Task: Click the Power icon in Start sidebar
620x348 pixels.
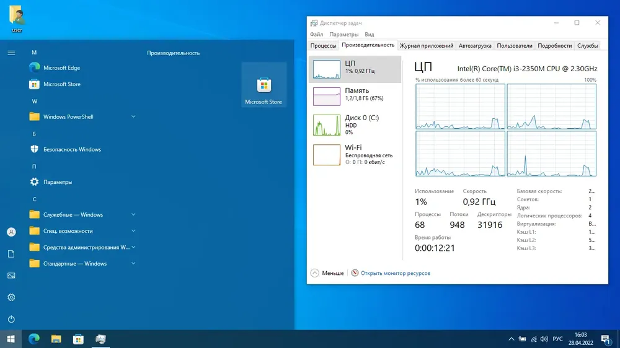Action: [x=11, y=319]
